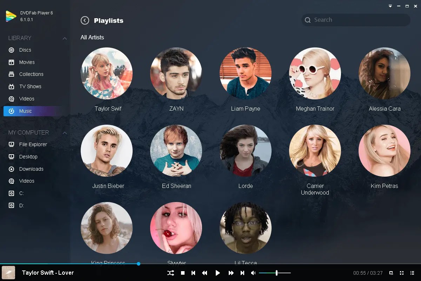
Task: Click the 'Ed Sheeran' name label
Action: (x=176, y=186)
